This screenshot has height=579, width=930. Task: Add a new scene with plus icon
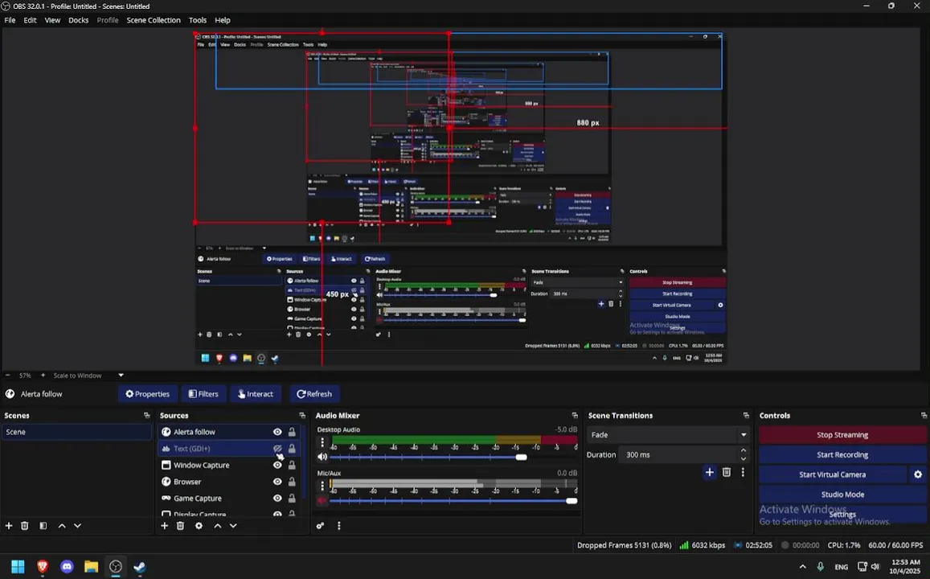[x=9, y=526]
